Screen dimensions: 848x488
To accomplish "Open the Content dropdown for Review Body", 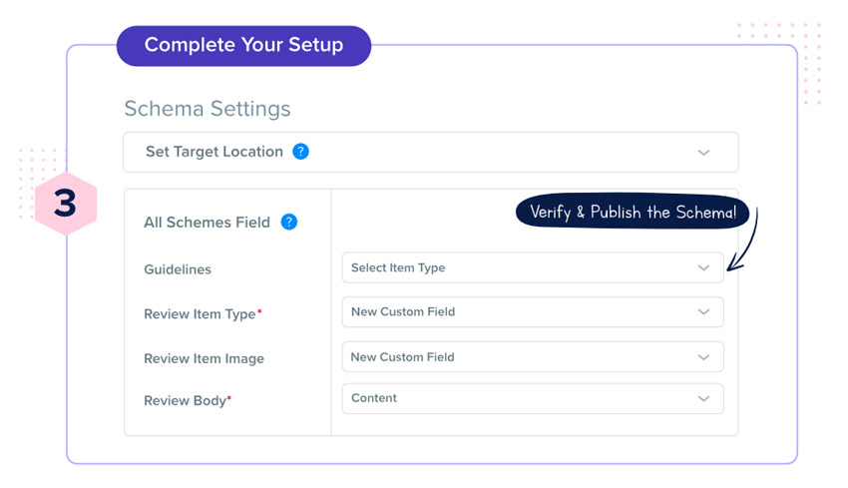I will [x=533, y=399].
